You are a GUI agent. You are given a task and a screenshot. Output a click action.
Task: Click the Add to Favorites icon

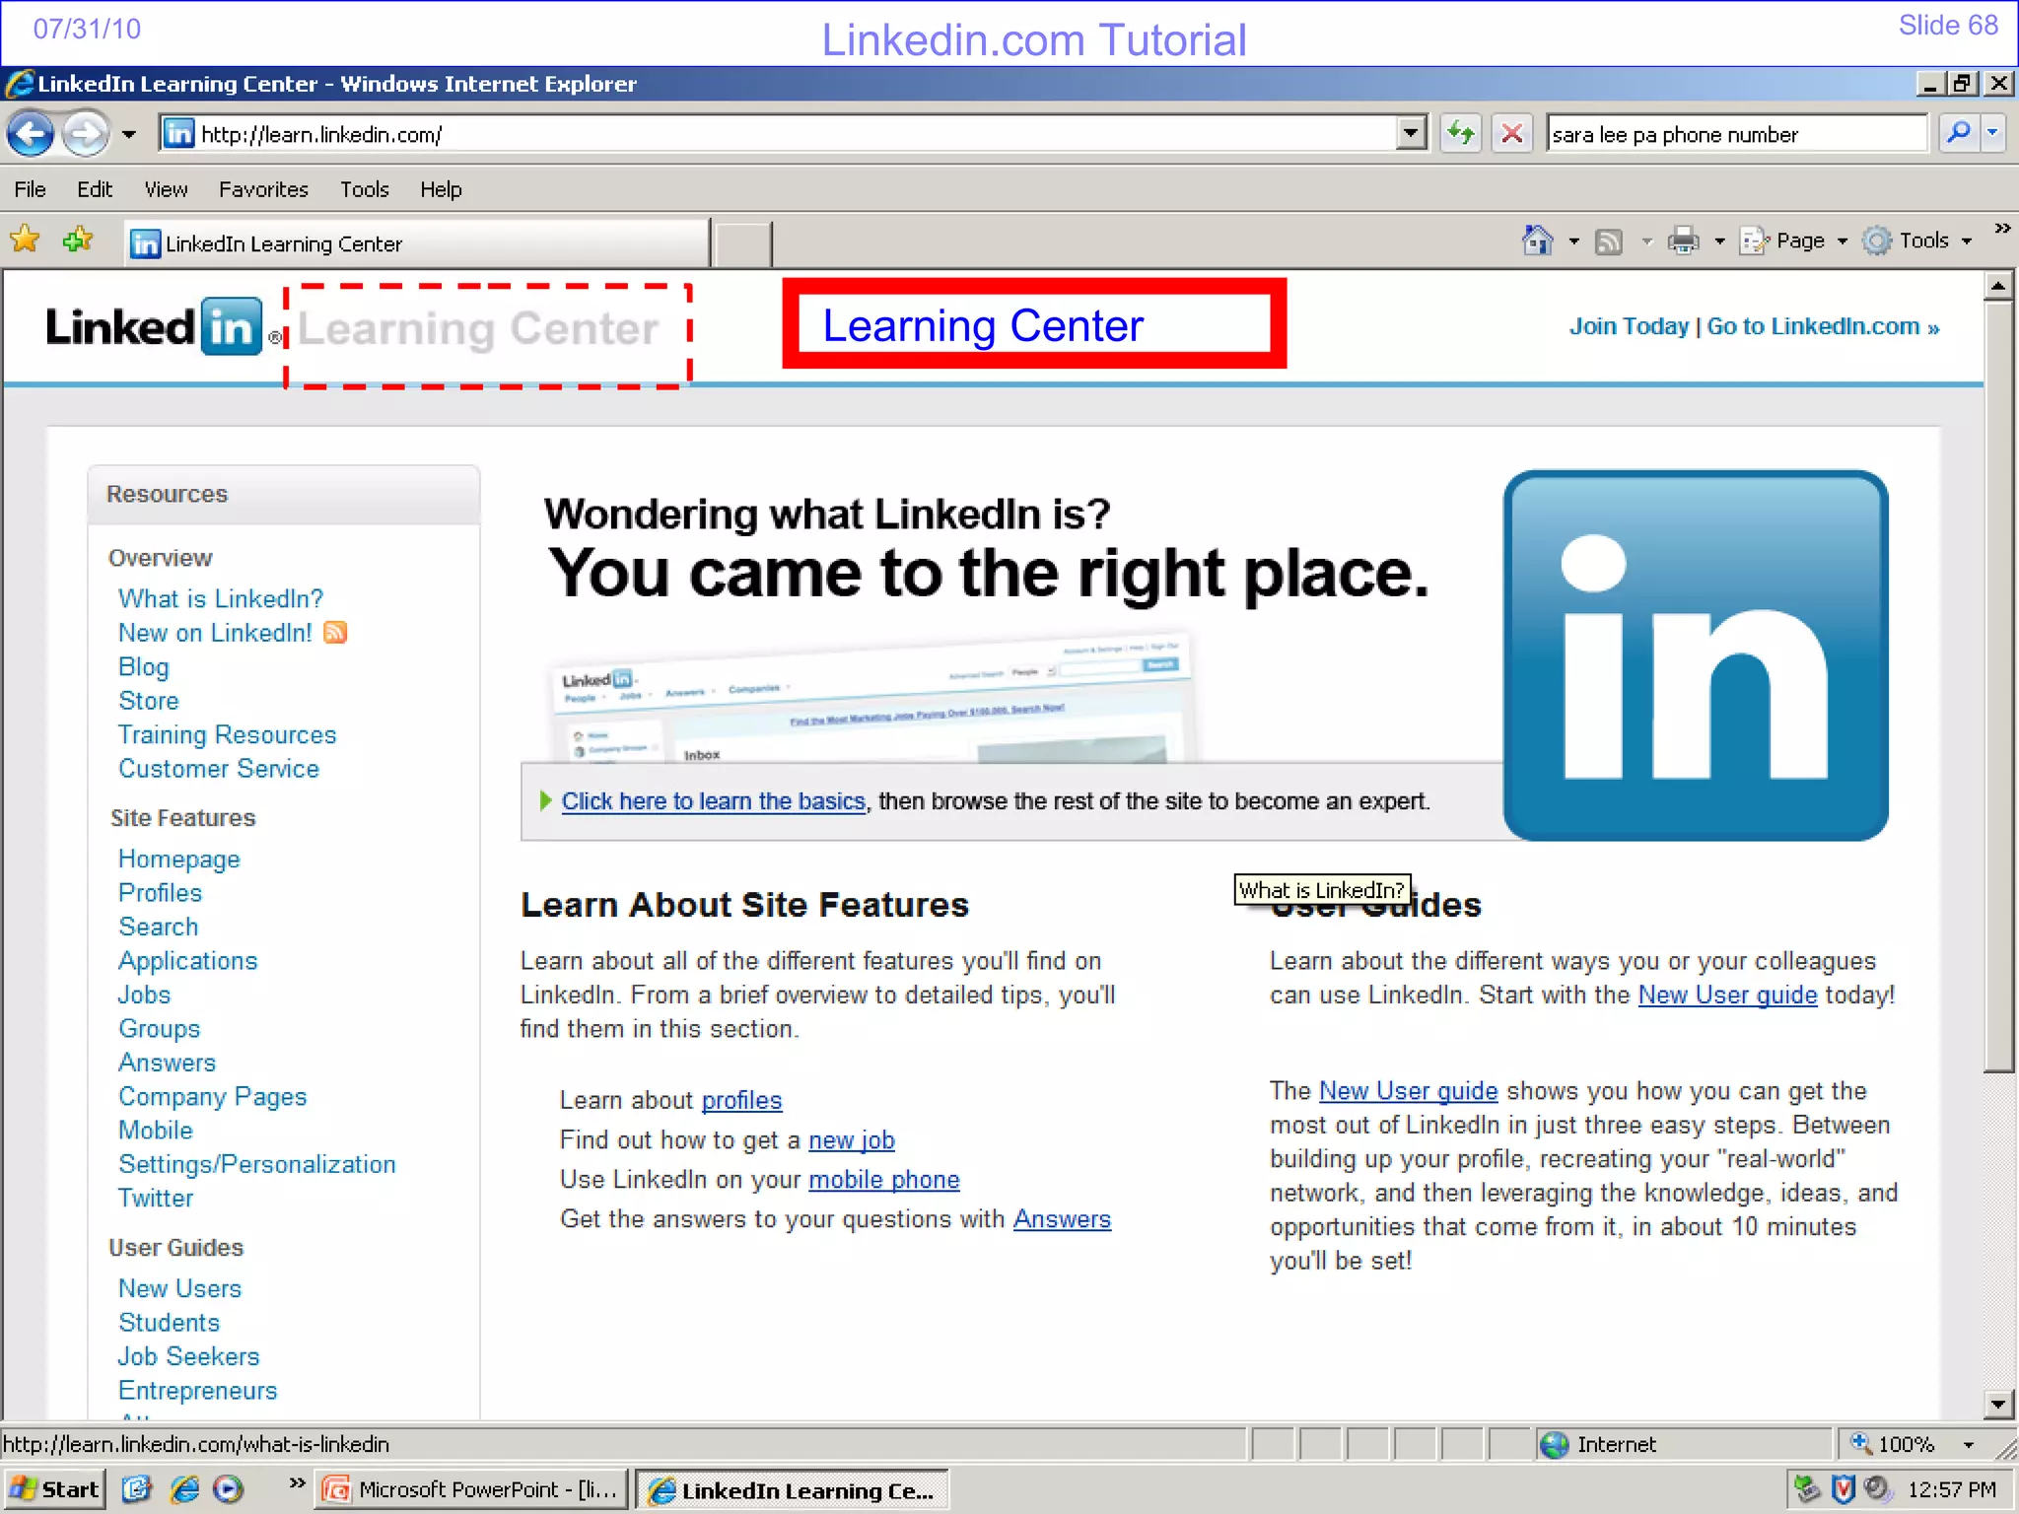pos(77,241)
